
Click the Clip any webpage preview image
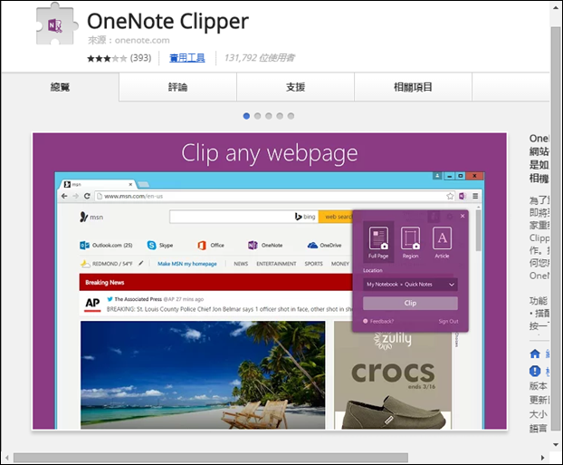(270, 281)
